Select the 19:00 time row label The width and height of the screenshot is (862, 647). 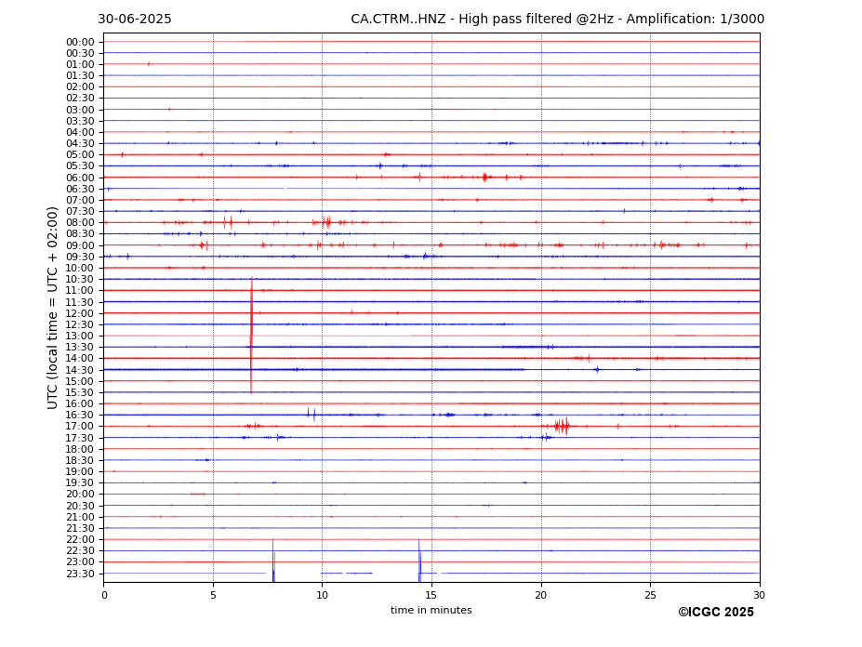[80, 471]
